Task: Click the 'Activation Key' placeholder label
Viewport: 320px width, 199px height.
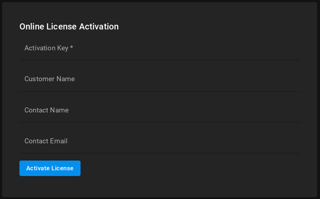Action: [46, 48]
